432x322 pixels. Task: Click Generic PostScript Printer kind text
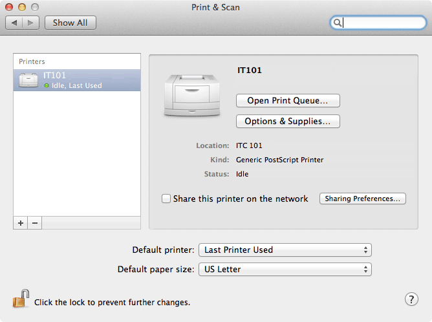[x=279, y=160]
